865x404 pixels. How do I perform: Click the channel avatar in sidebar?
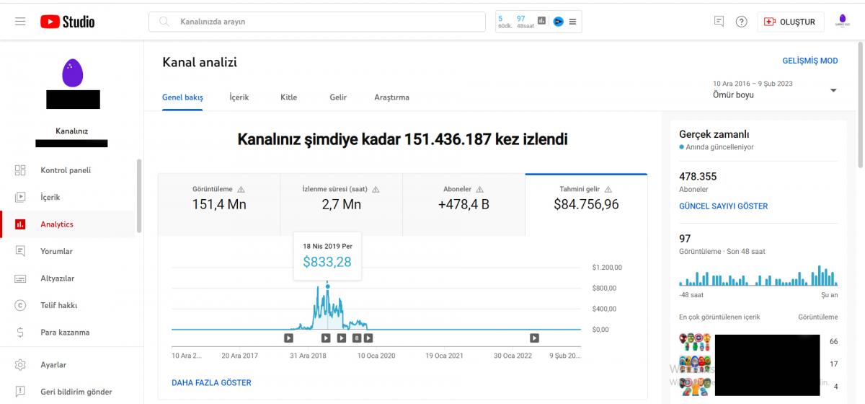click(72, 73)
